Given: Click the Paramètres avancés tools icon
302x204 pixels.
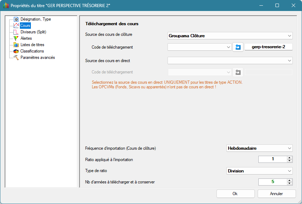Looking at the screenshot, I should (16, 57).
